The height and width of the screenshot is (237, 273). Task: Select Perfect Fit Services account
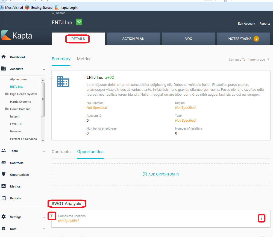[24, 139]
